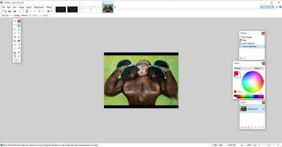282x147 pixels.
Task: Select the Move Selected Pixels tool
Action: [19, 25]
